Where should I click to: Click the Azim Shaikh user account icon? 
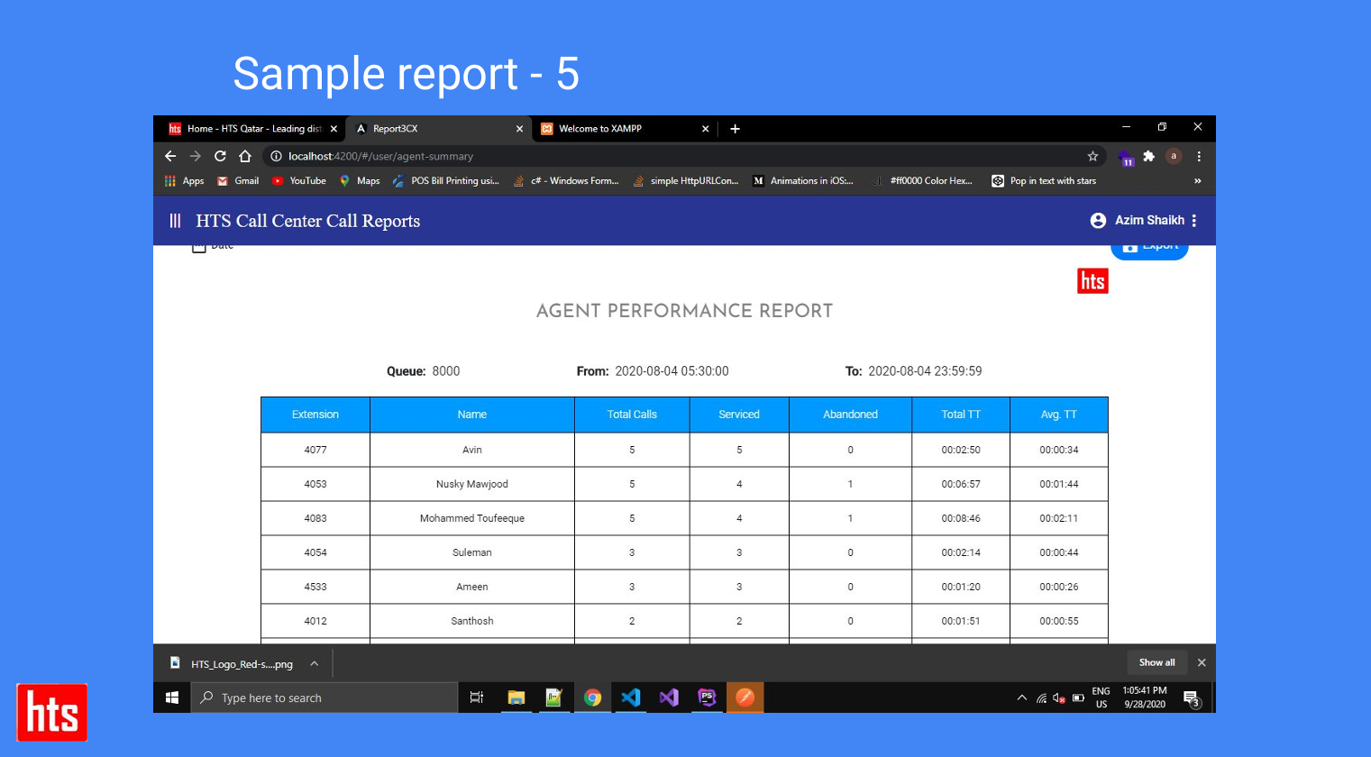click(1098, 221)
